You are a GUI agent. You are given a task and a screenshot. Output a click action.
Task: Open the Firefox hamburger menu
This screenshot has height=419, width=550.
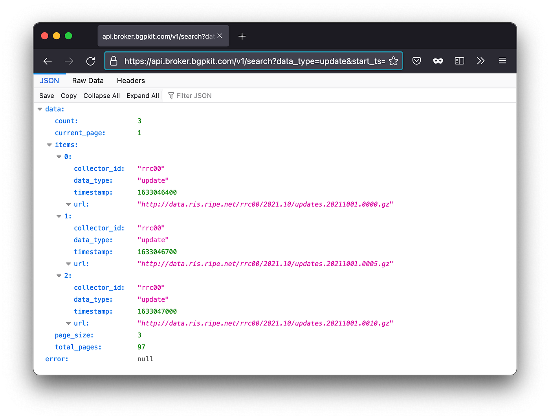pyautogui.click(x=502, y=61)
